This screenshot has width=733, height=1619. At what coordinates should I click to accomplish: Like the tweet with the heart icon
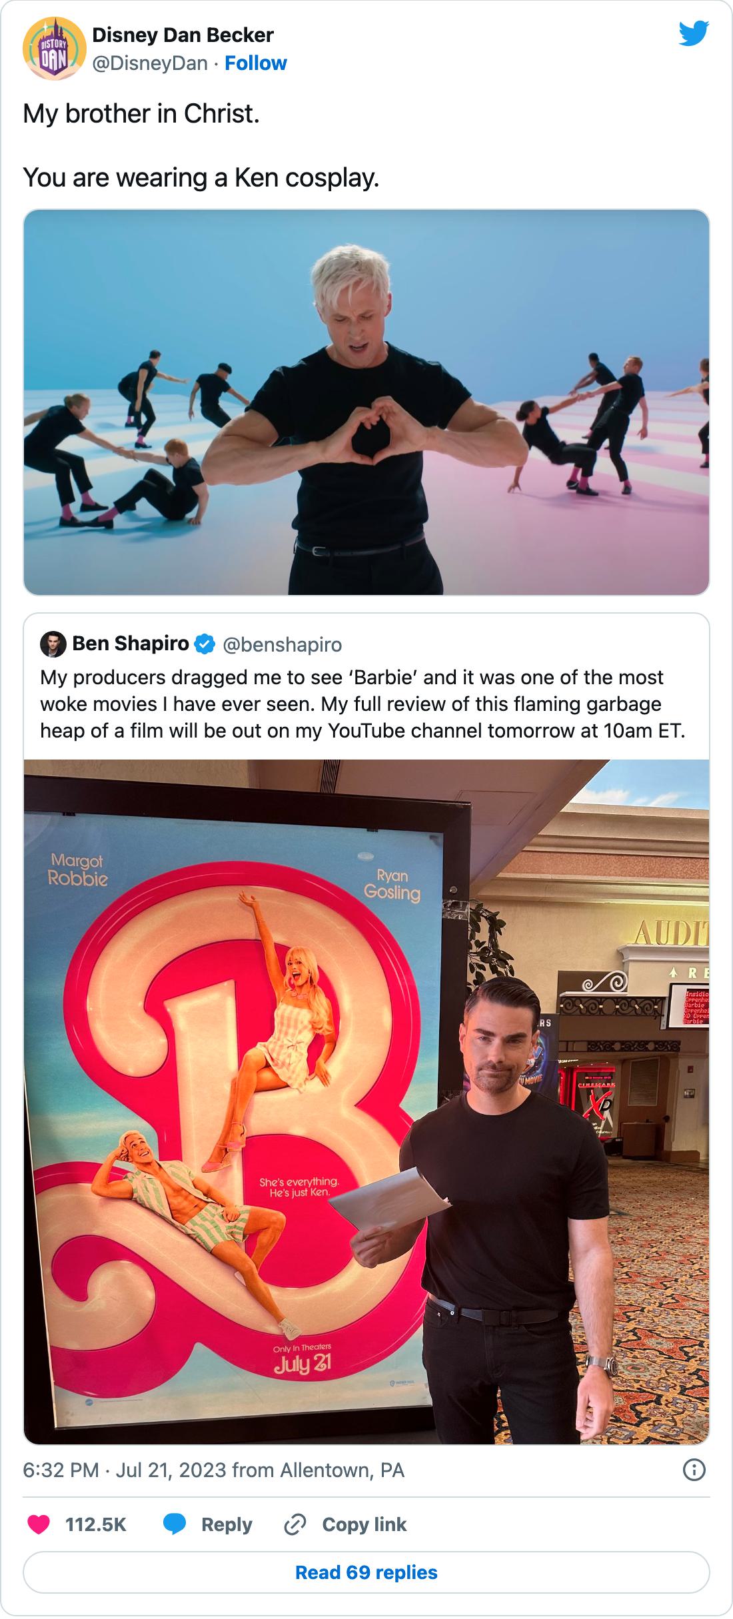click(39, 1524)
